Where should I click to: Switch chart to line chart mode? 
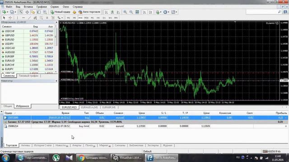pyautogui.click(x=118, y=12)
